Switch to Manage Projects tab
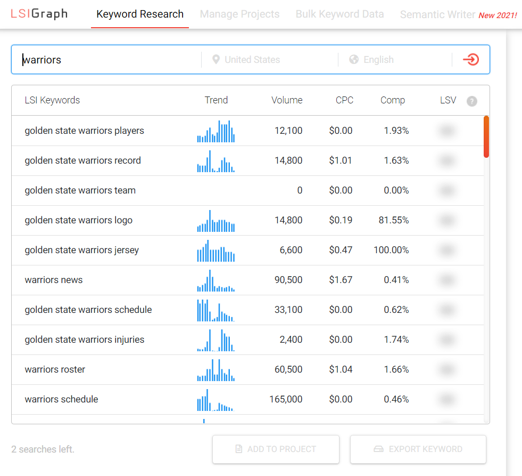 (x=239, y=14)
